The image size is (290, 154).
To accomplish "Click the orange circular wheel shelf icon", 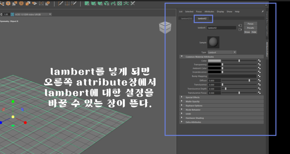I will coord(21,3).
